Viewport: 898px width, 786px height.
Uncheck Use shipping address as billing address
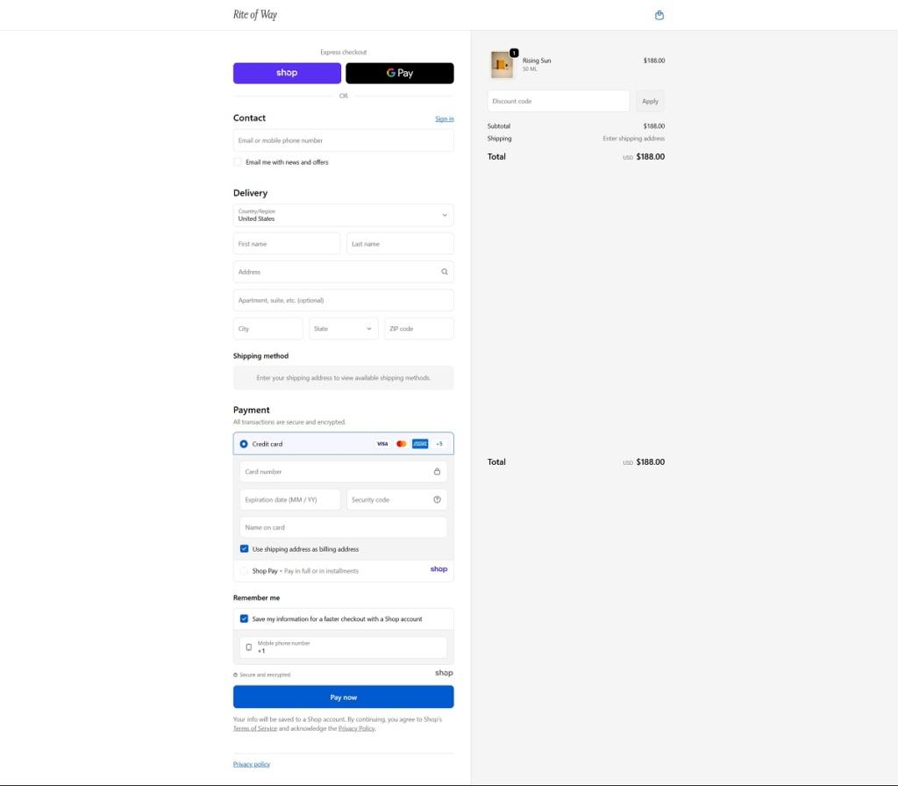(x=245, y=549)
